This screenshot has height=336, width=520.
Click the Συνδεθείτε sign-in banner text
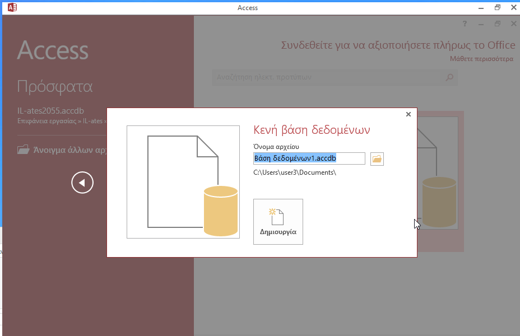(x=398, y=45)
